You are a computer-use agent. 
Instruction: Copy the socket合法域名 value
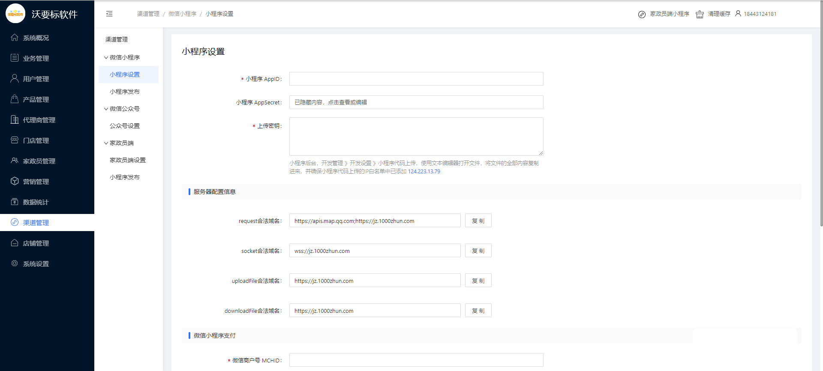click(478, 251)
